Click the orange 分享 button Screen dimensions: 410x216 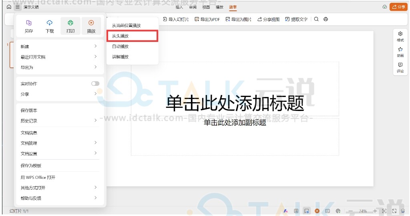pyautogui.click(x=398, y=7)
